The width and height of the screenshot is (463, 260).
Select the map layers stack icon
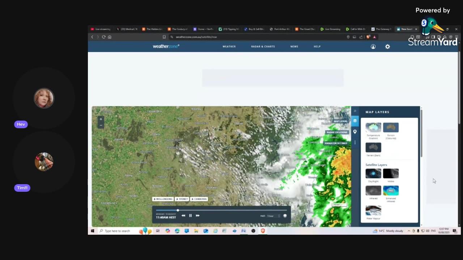355,121
